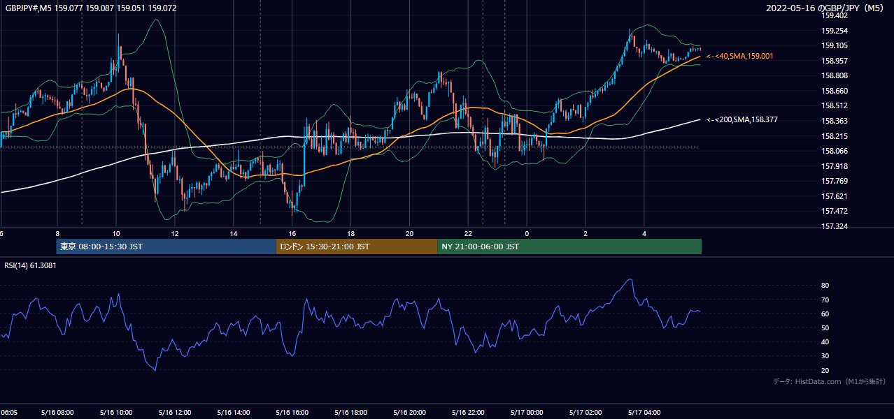Click the 159.402 price axis label

(835, 15)
